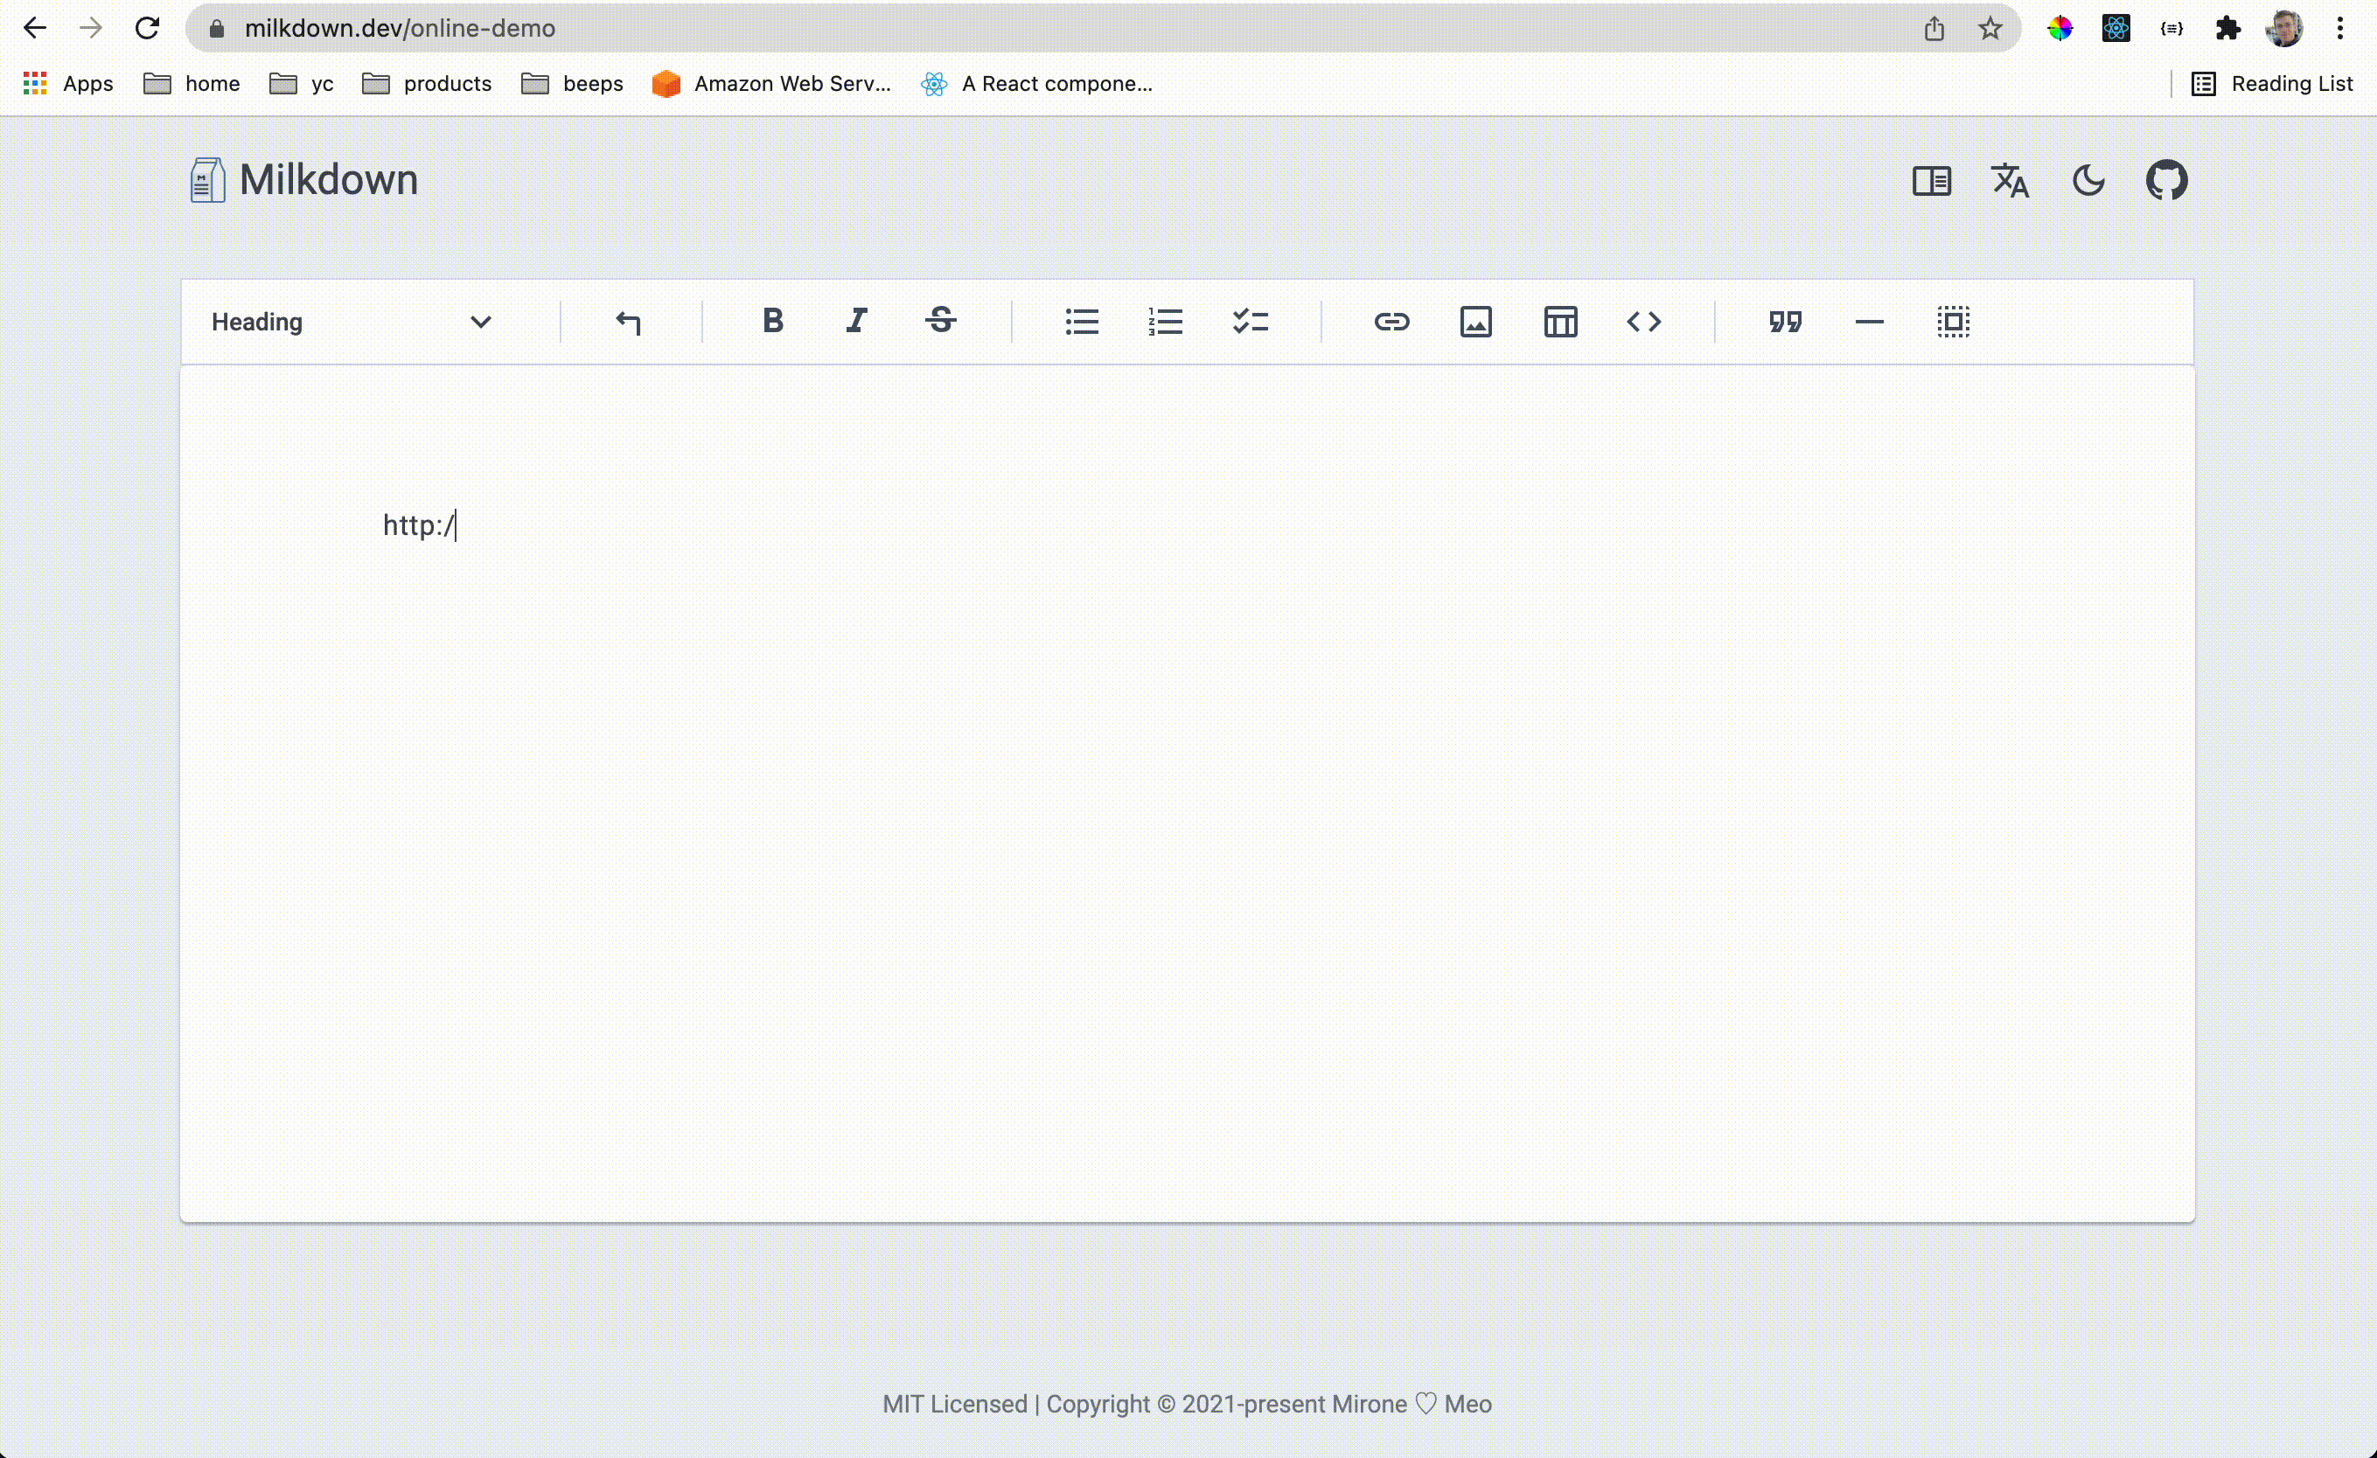Toggle dark mode with moon icon

click(x=2088, y=180)
